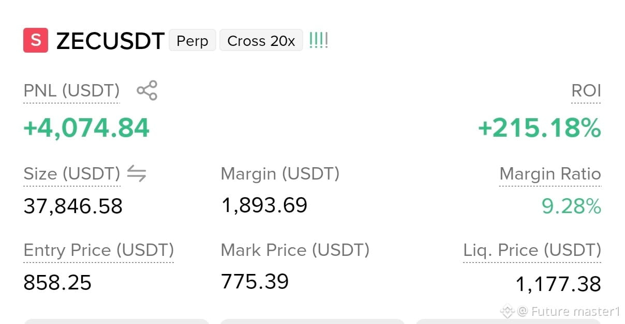Tap the ROI label for details
625x324 pixels.
586,91
